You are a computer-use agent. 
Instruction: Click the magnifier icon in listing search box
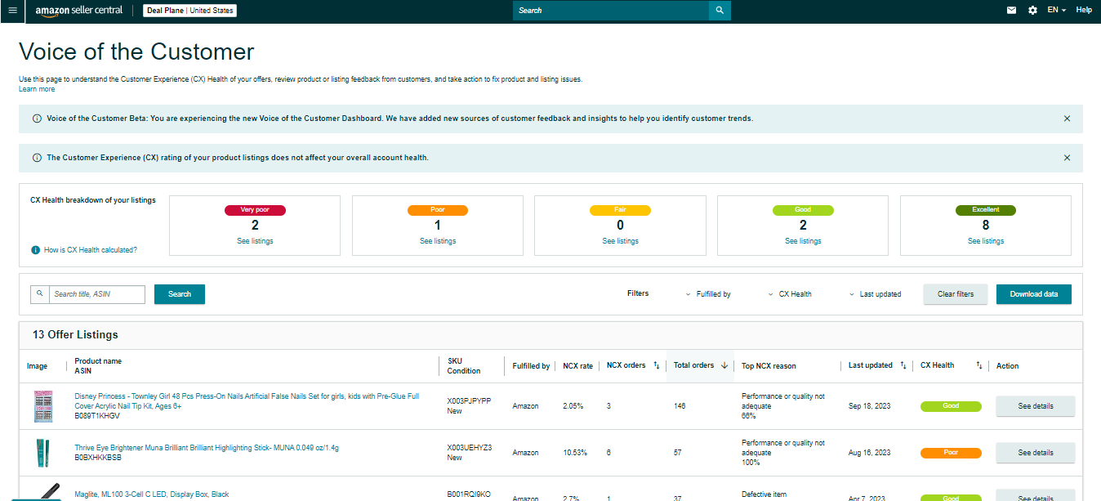tap(40, 293)
